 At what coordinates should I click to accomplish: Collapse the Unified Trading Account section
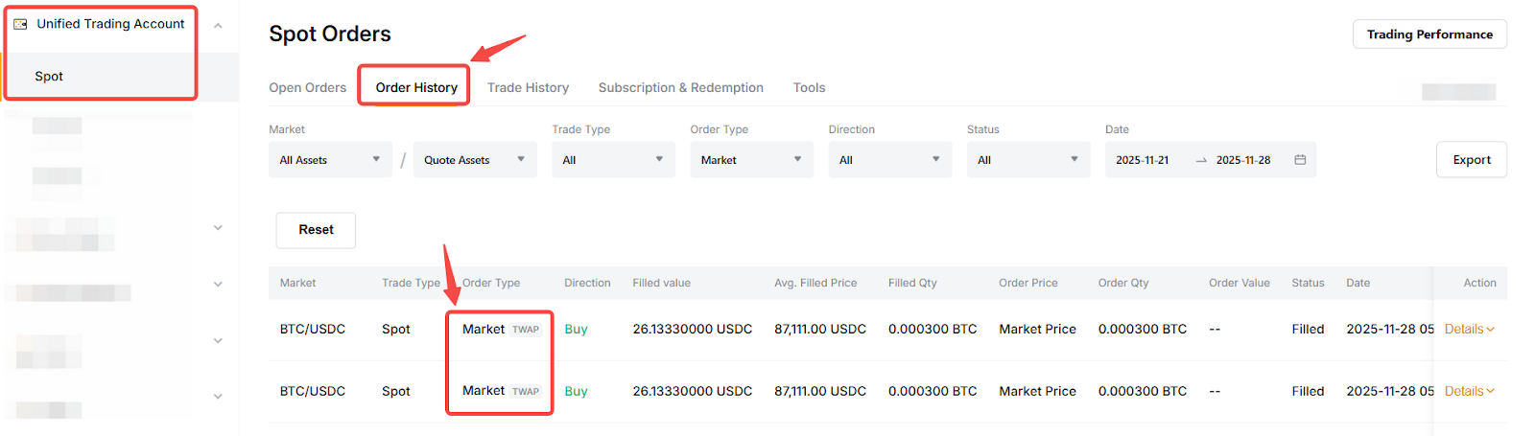(x=218, y=26)
